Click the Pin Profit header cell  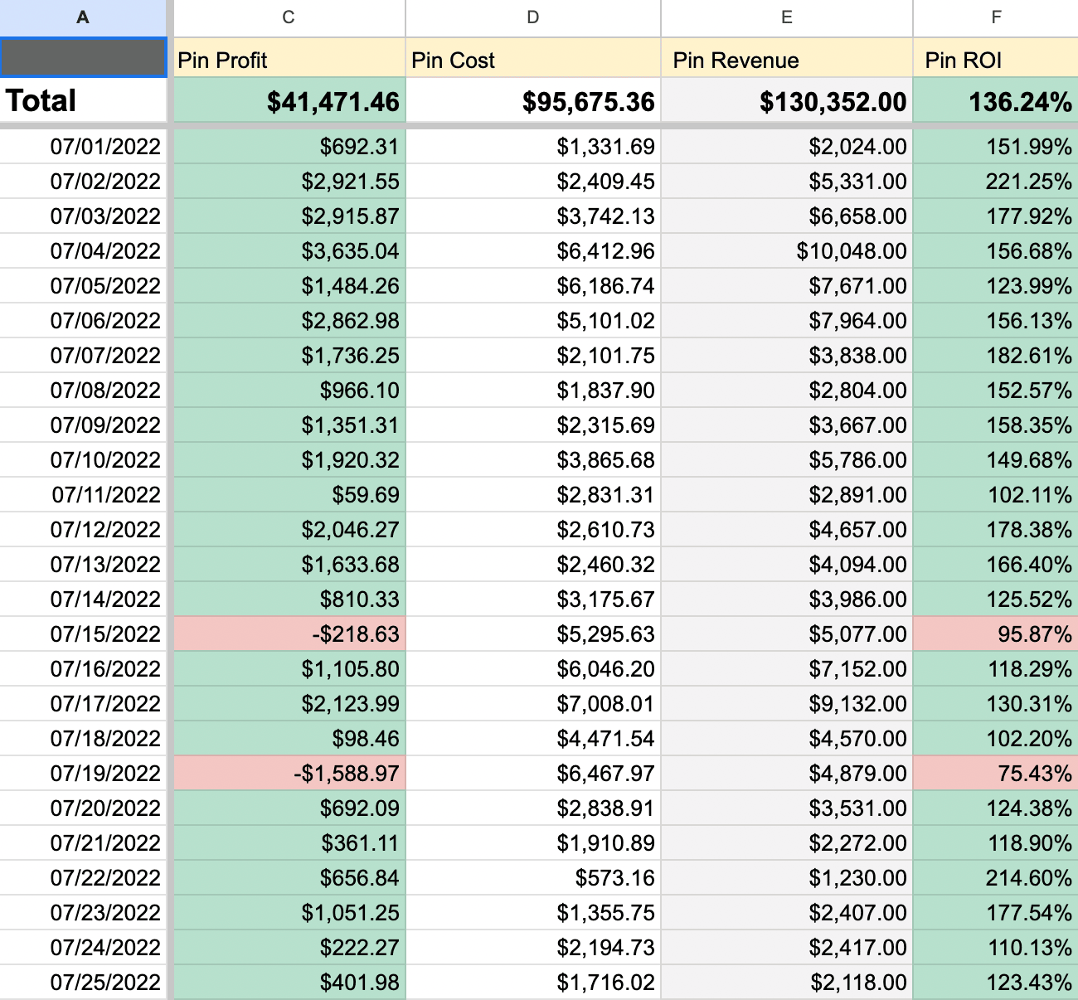(288, 60)
